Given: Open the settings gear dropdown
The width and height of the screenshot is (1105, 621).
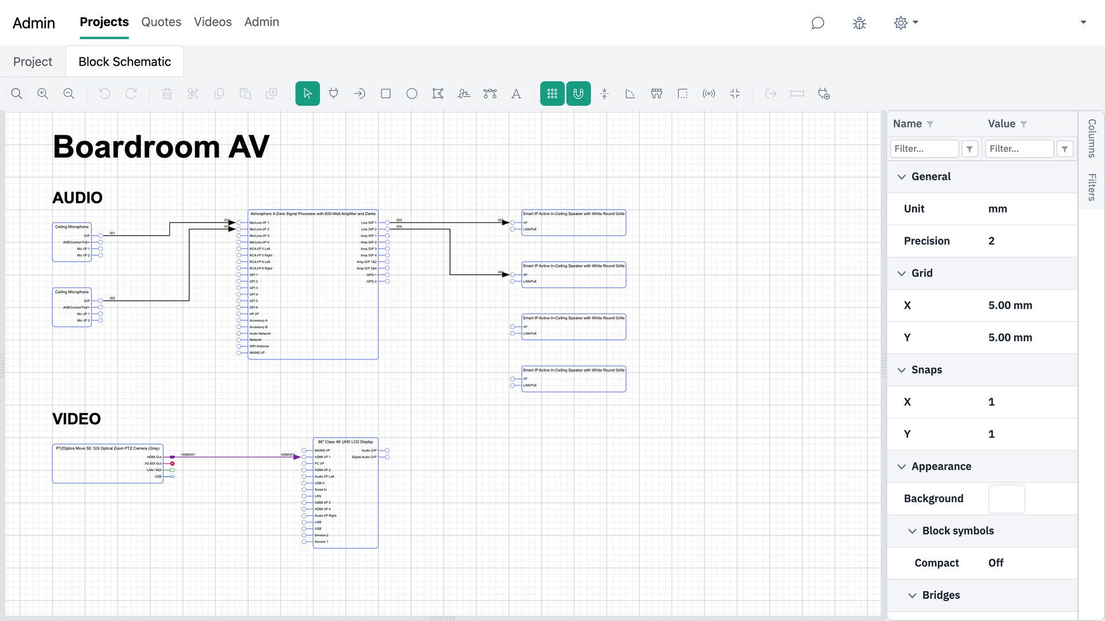Looking at the screenshot, I should tap(906, 23).
